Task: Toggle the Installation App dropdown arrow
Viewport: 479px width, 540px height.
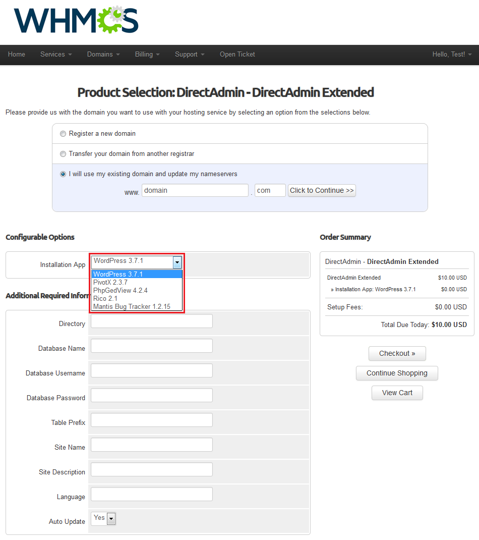Action: click(x=177, y=262)
